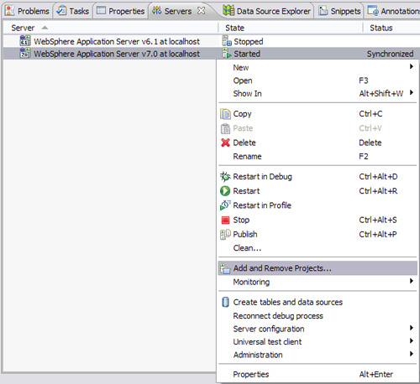Choose Stop from the context menu
Image resolution: width=420 pixels, height=384 pixels.
318,220
